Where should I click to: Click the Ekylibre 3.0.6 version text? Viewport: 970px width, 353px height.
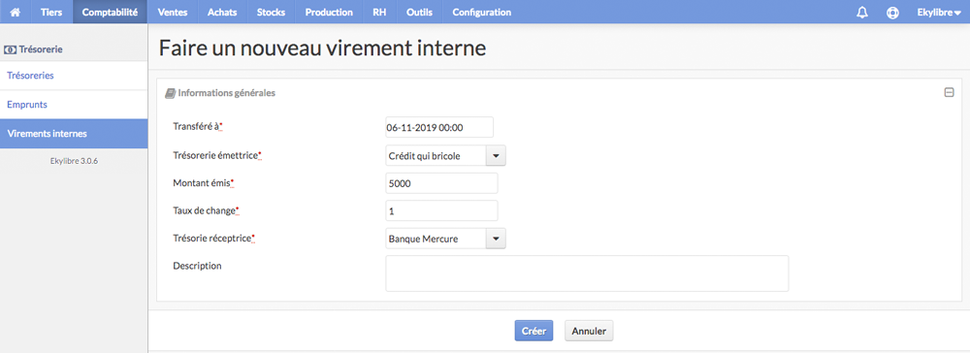[75, 161]
